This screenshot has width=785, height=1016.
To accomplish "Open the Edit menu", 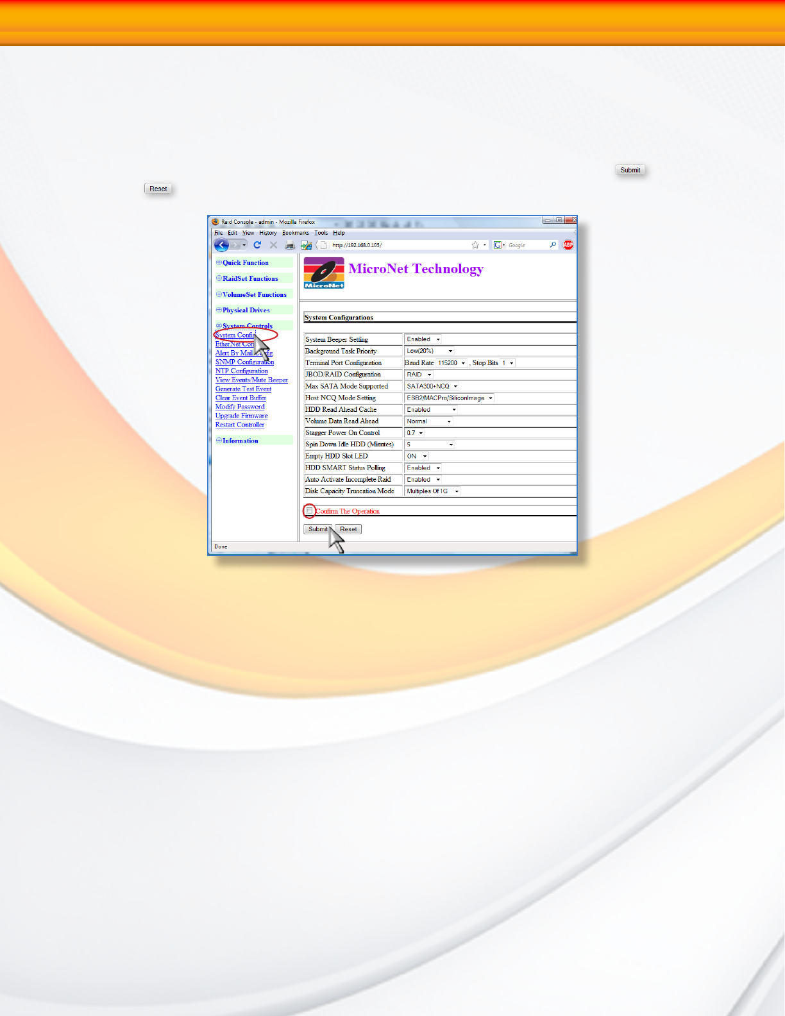I will [x=232, y=233].
